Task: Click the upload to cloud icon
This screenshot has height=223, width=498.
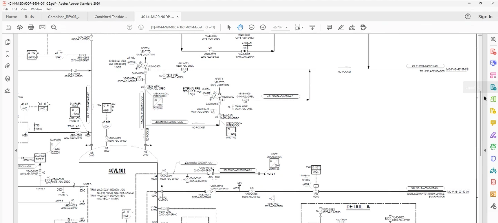Action: coord(20,27)
